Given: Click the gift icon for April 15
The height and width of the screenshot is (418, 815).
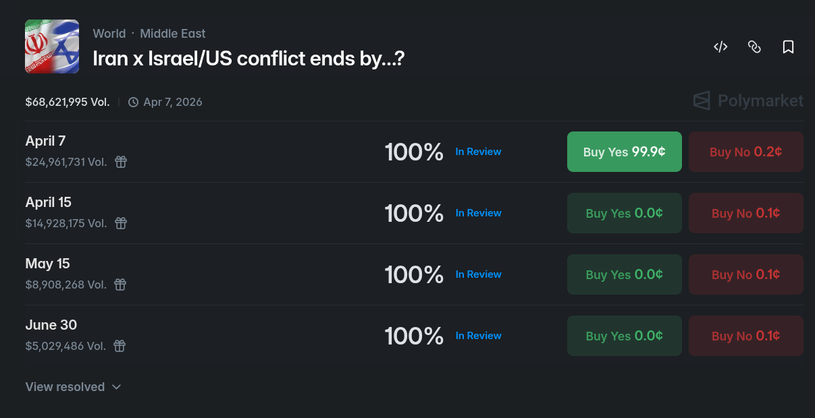Looking at the screenshot, I should (x=120, y=223).
